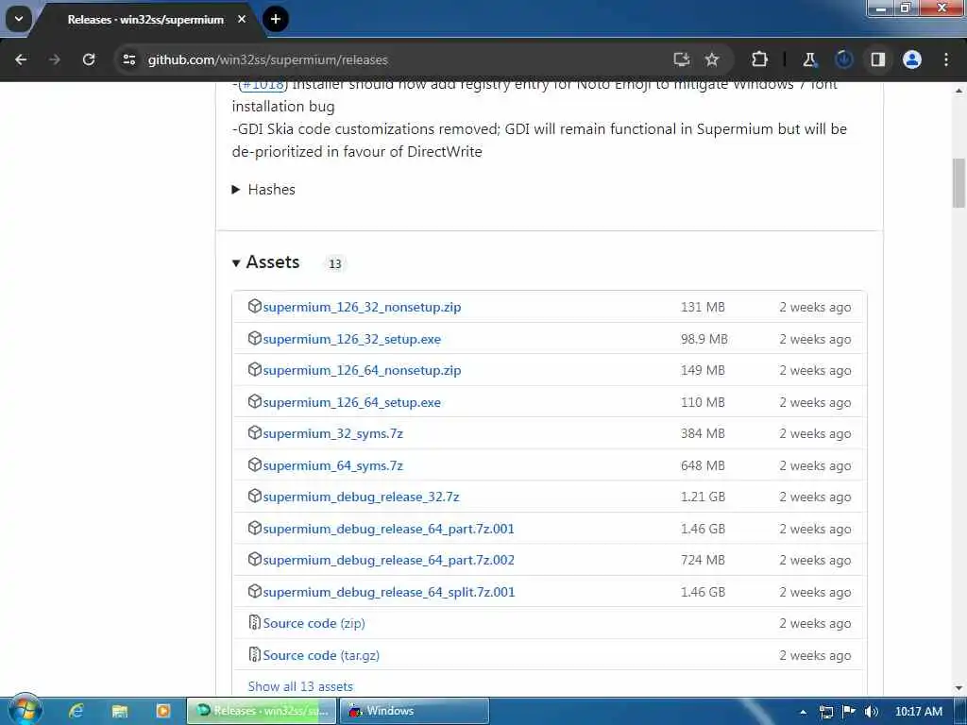Open the three-dot browser menu

(x=946, y=59)
